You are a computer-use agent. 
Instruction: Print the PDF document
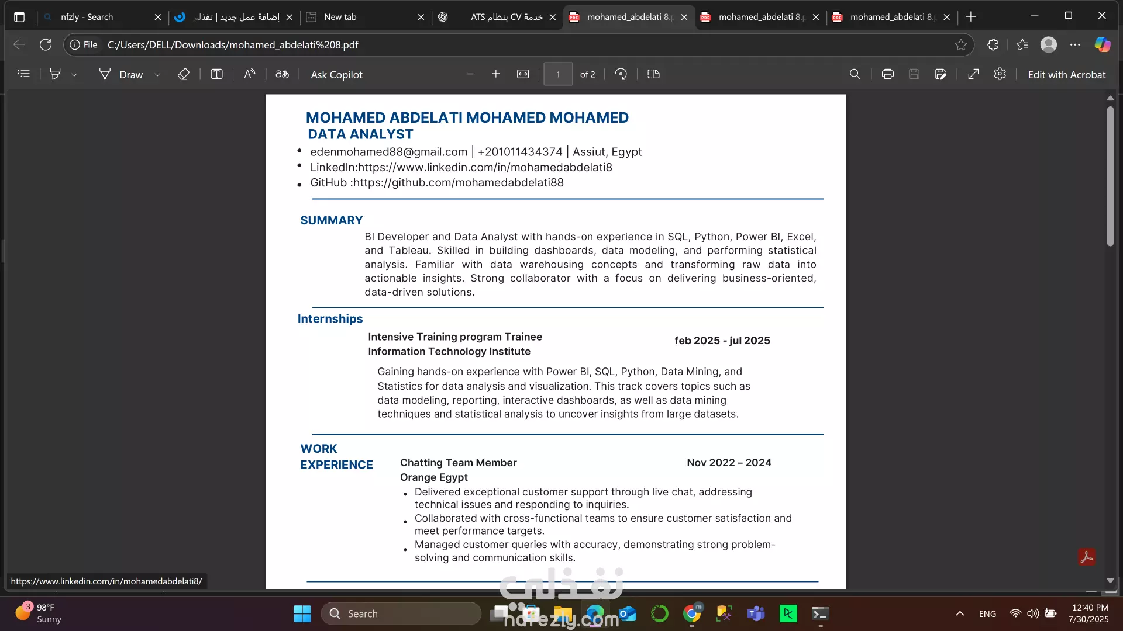click(x=888, y=74)
